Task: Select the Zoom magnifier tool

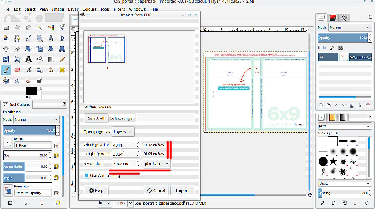Action: (x=40, y=38)
